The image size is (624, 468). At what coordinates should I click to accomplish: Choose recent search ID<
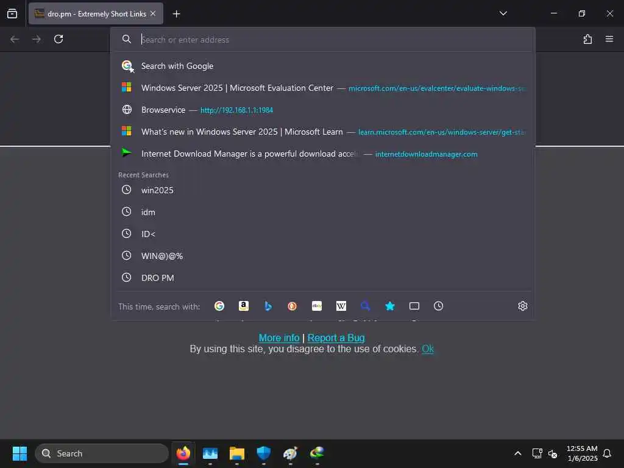(x=323, y=234)
